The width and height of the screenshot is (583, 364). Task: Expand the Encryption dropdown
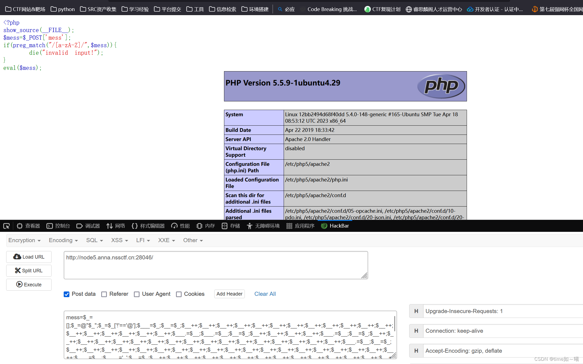(x=24, y=240)
